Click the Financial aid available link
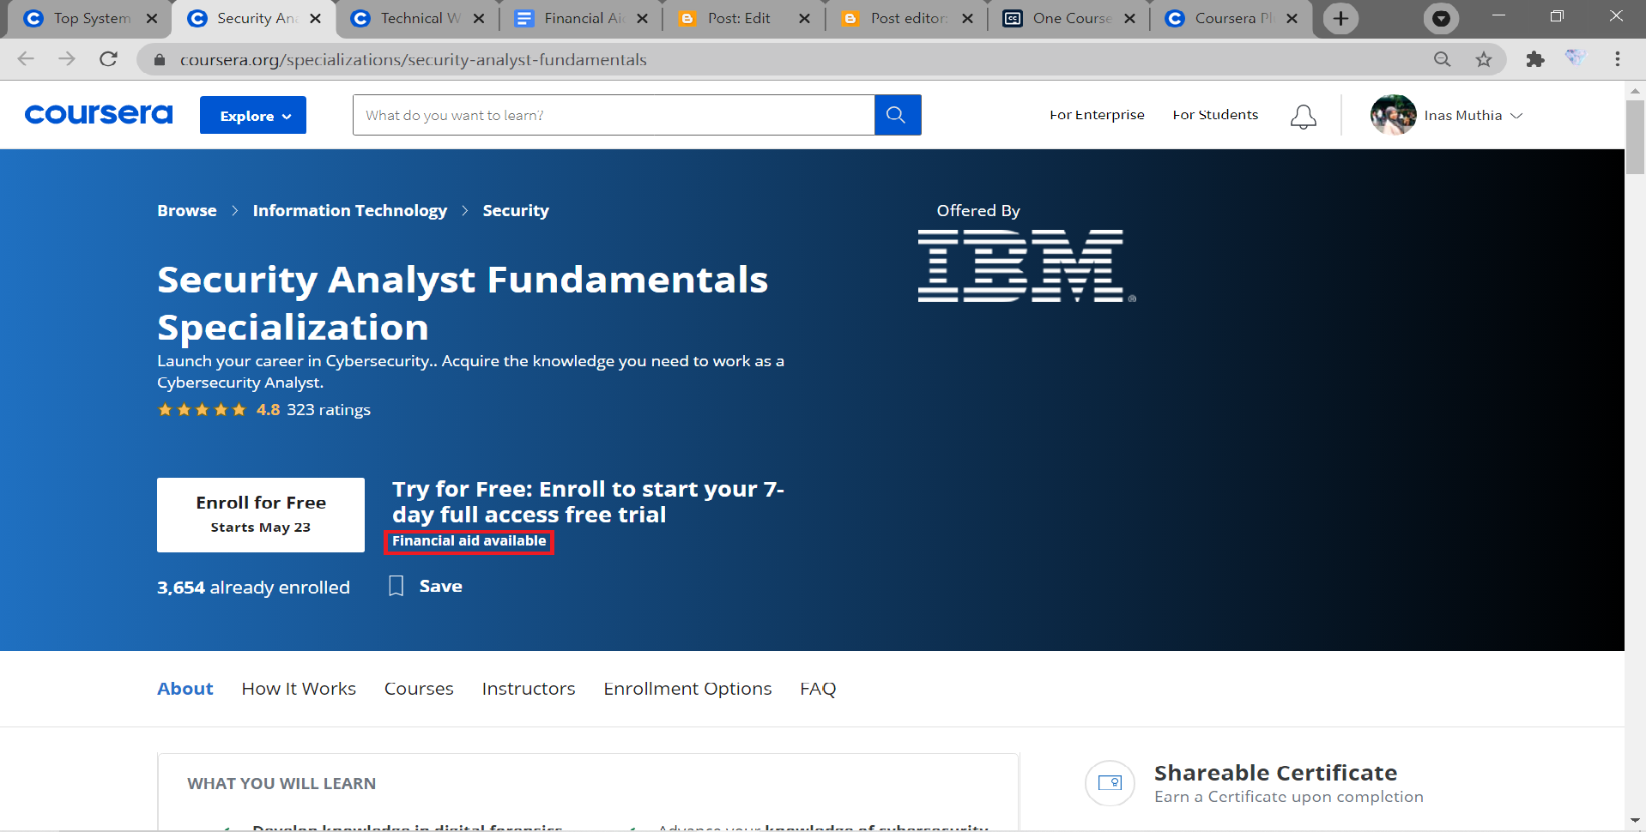 469,541
